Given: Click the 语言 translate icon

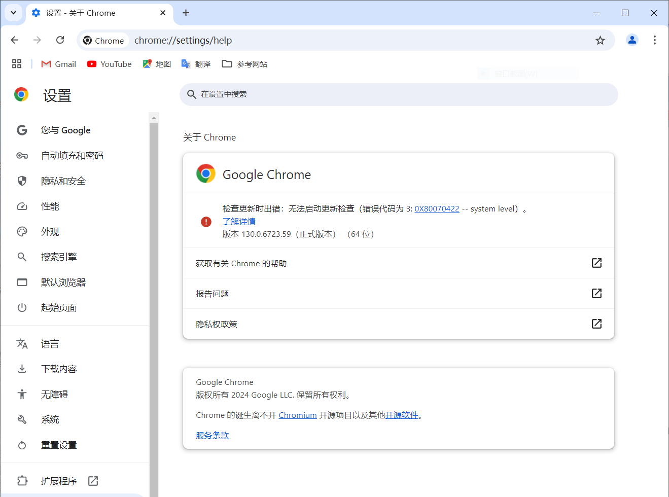Looking at the screenshot, I should [x=22, y=344].
